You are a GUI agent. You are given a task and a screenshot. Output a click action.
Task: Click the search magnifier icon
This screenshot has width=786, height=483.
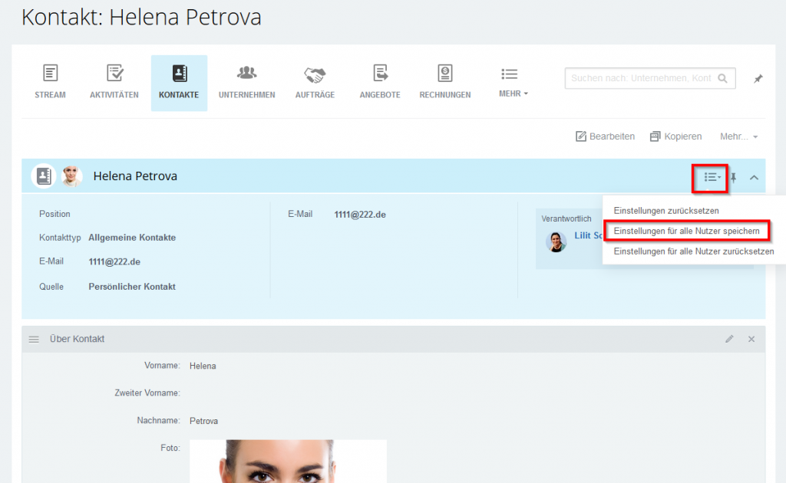(x=722, y=78)
